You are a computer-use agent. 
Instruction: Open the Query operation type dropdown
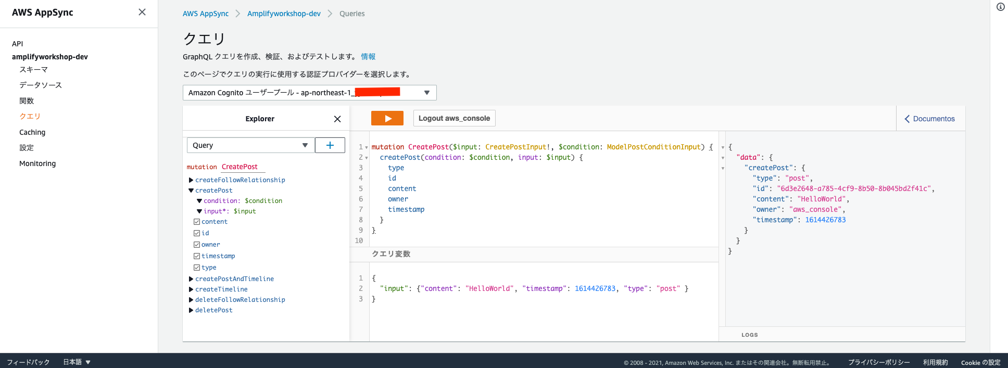pyautogui.click(x=250, y=145)
